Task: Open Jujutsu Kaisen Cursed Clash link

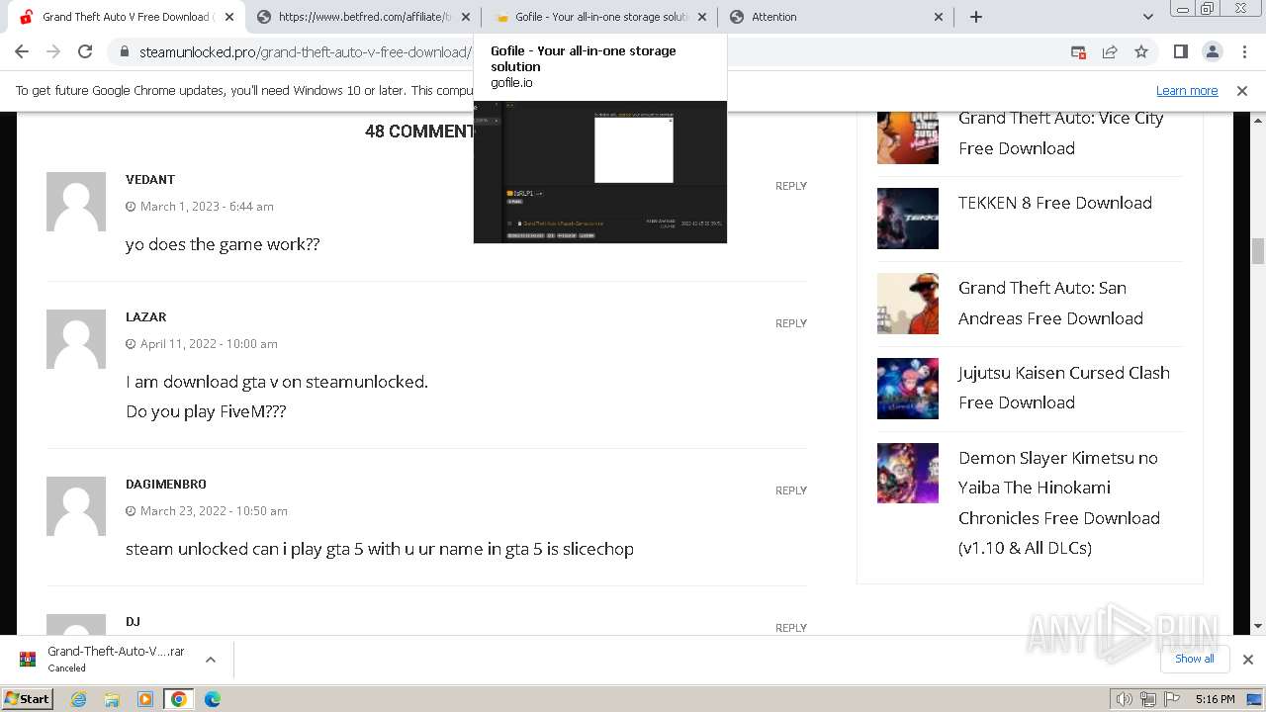Action: tap(1063, 388)
